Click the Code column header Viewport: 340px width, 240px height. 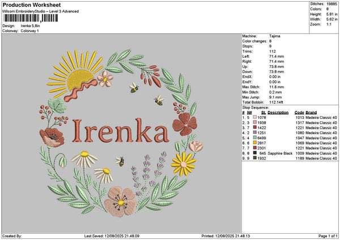299,112
